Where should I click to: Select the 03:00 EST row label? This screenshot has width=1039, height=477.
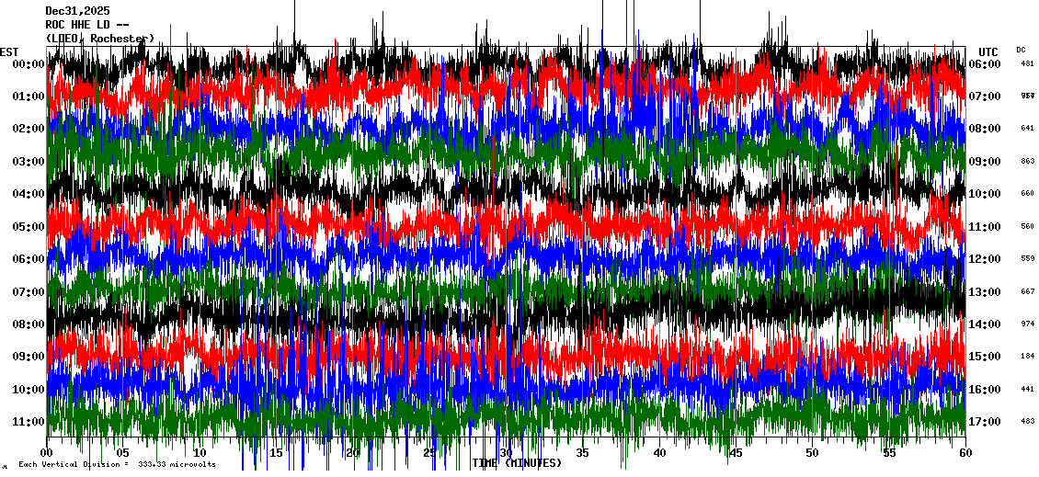29,162
